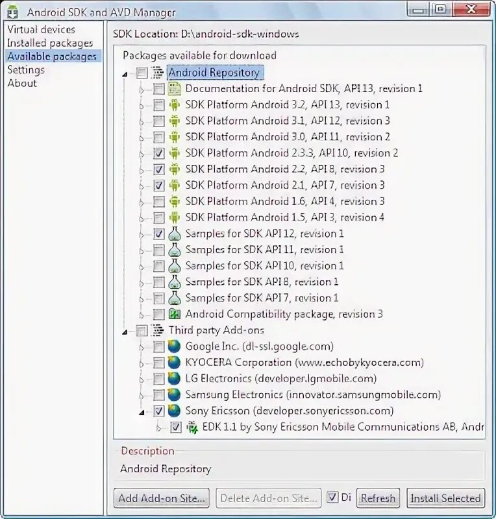
Task: Select SDK Platform Android 1.6 row text
Action: pyautogui.click(x=284, y=201)
